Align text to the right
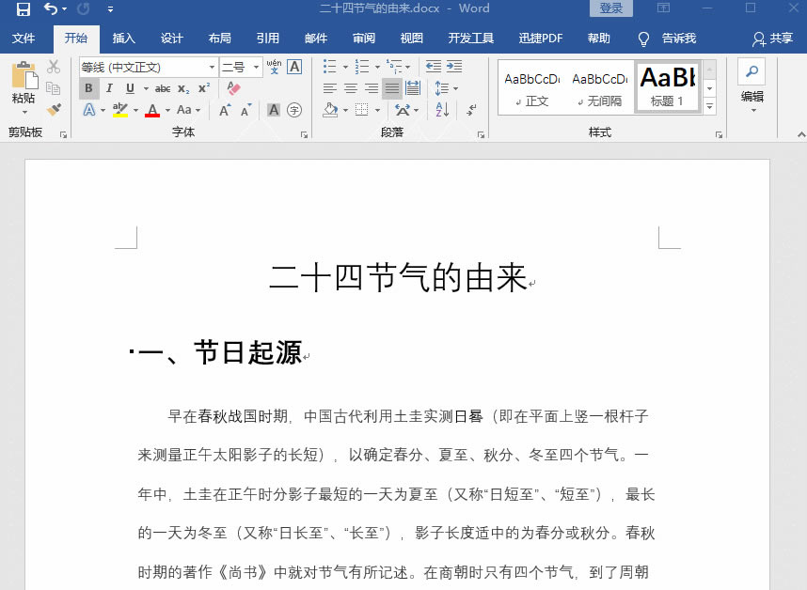Screen dimensions: 807x590 tap(372, 88)
